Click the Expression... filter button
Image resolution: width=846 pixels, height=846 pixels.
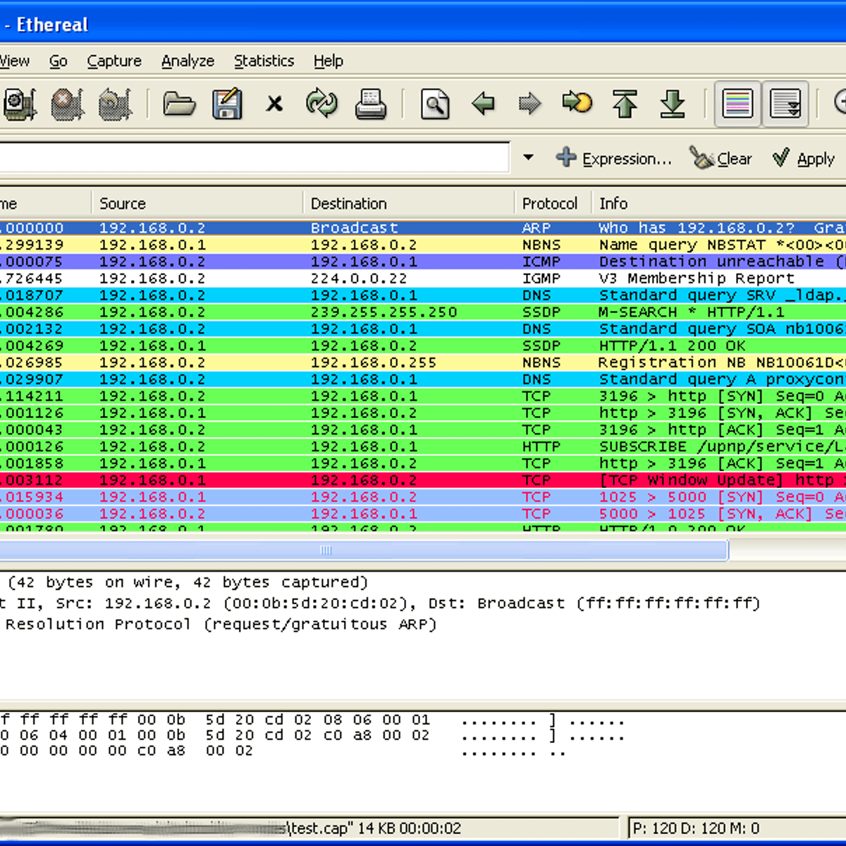tap(614, 159)
